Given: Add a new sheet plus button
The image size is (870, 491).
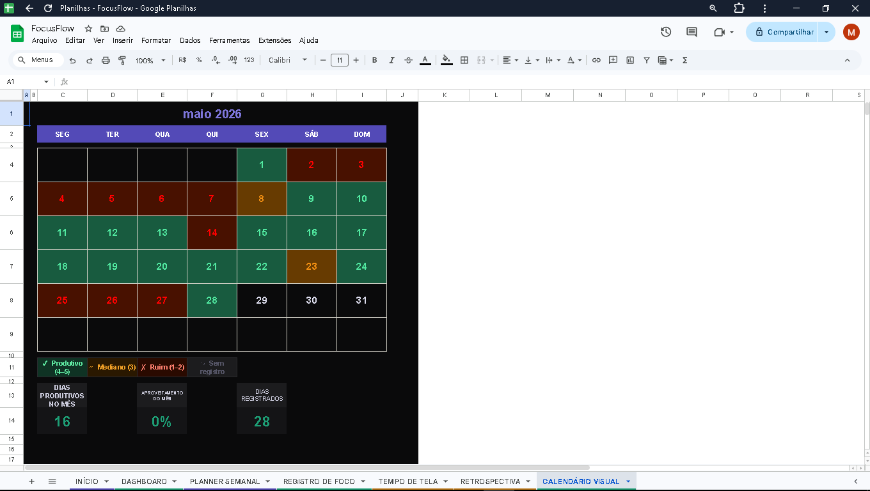Looking at the screenshot, I should coord(31,481).
